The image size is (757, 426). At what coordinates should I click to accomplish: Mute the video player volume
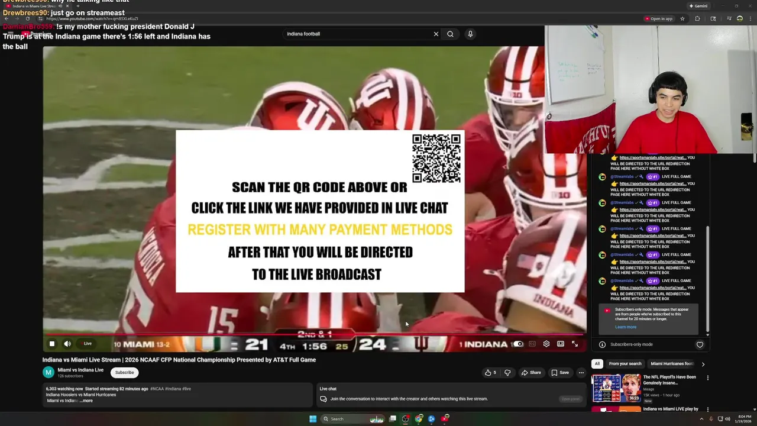tap(67, 344)
